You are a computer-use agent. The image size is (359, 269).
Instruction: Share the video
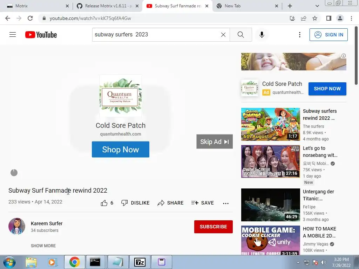pos(171,203)
